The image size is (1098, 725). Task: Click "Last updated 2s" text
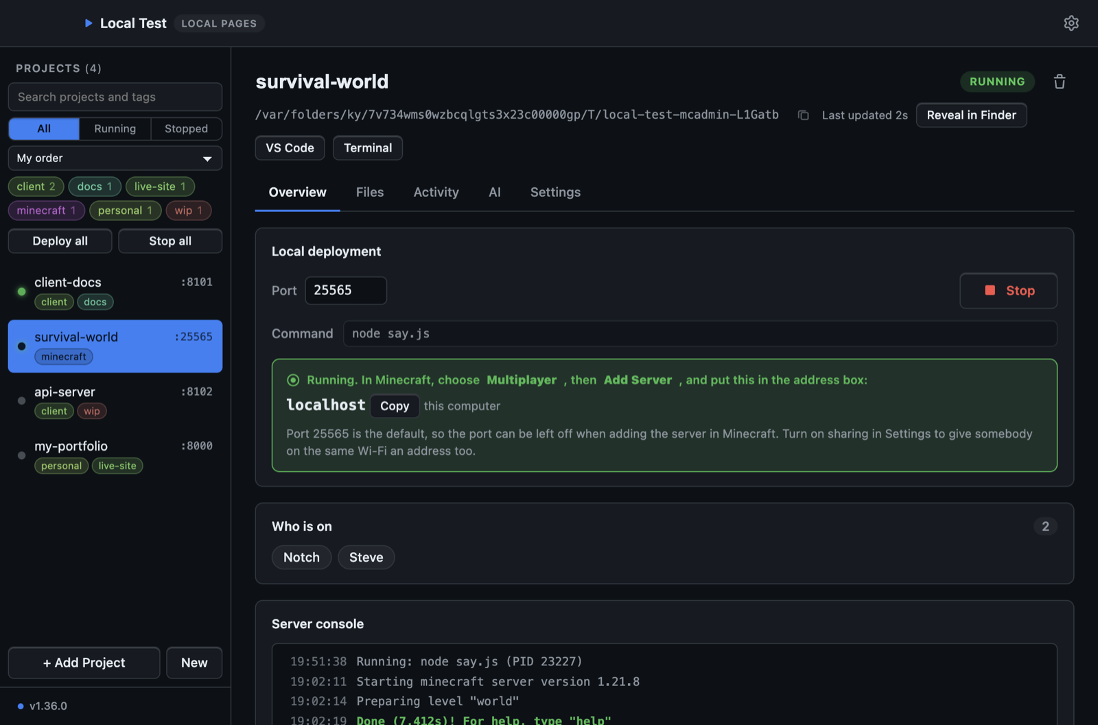(x=865, y=115)
